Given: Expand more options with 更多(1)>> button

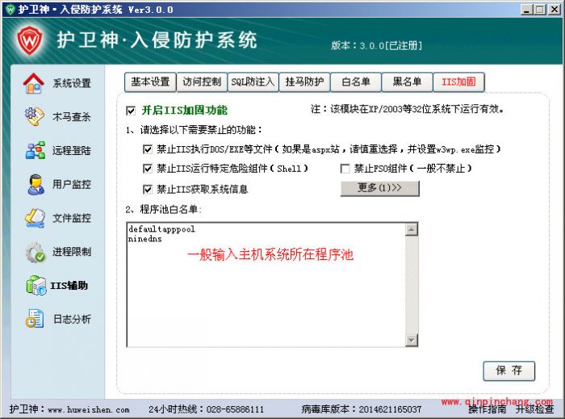Looking at the screenshot, I should [380, 188].
